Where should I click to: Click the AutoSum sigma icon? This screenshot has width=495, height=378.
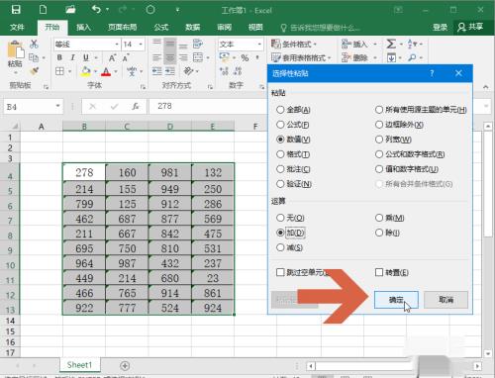[x=391, y=44]
